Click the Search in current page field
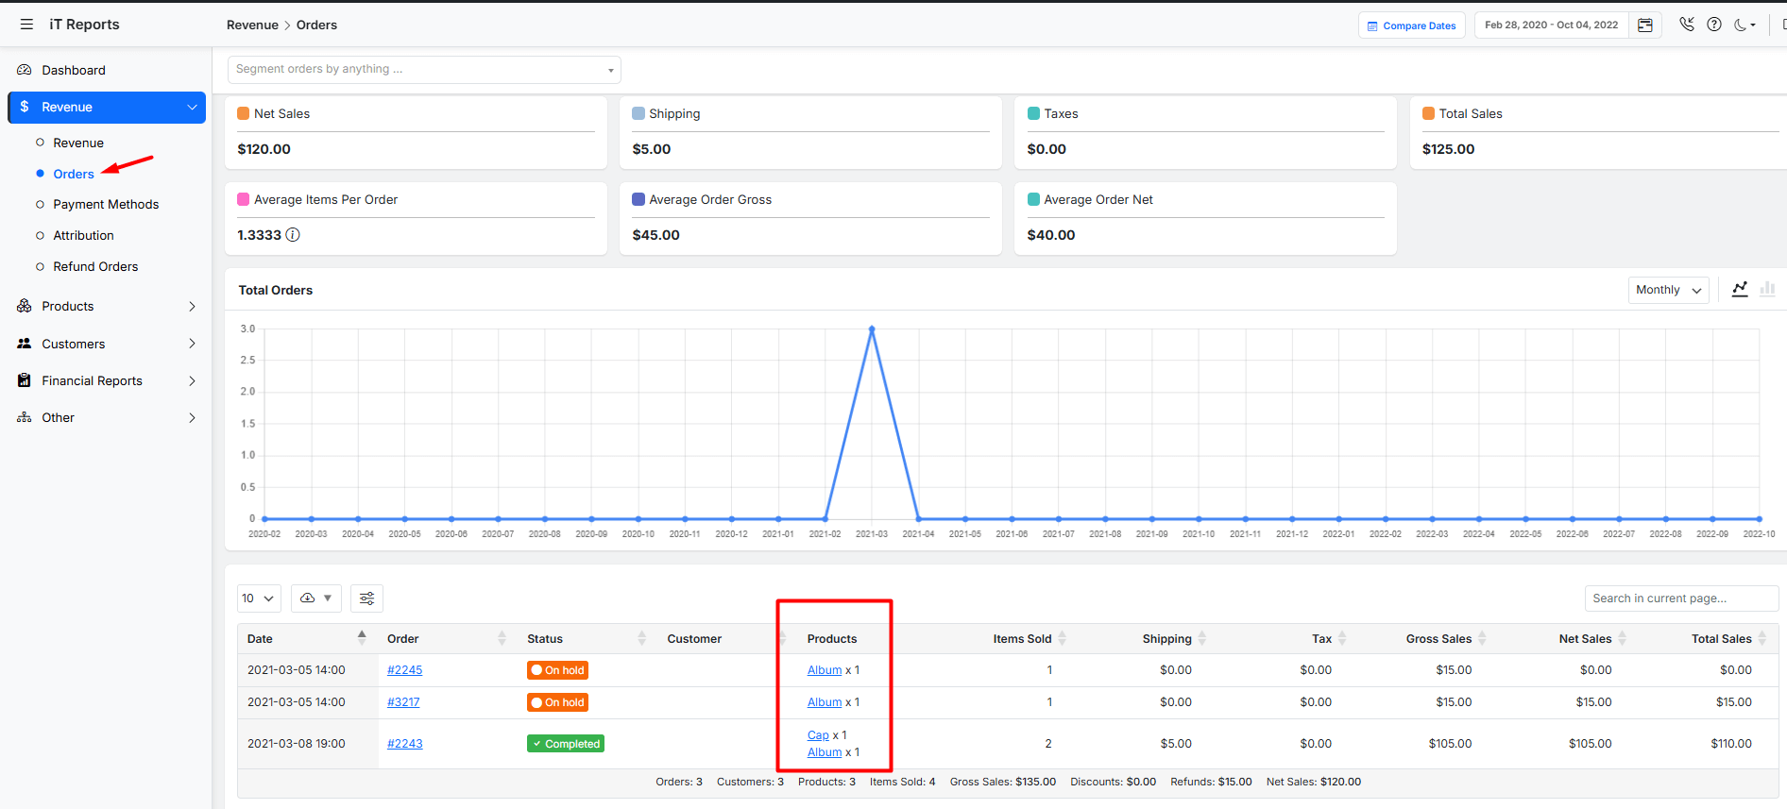The image size is (1787, 809). tap(1681, 598)
